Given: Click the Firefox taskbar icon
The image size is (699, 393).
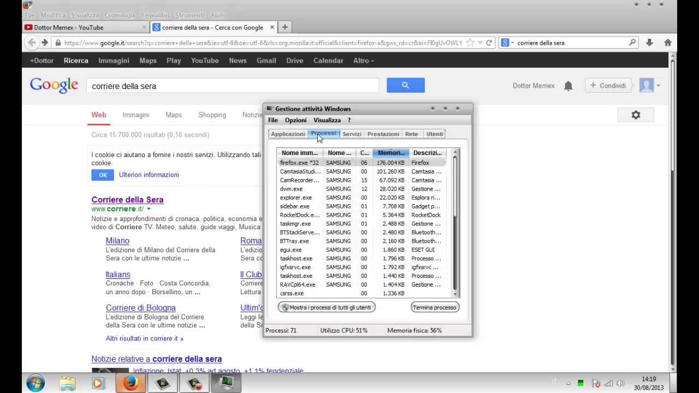Looking at the screenshot, I should pos(130,383).
